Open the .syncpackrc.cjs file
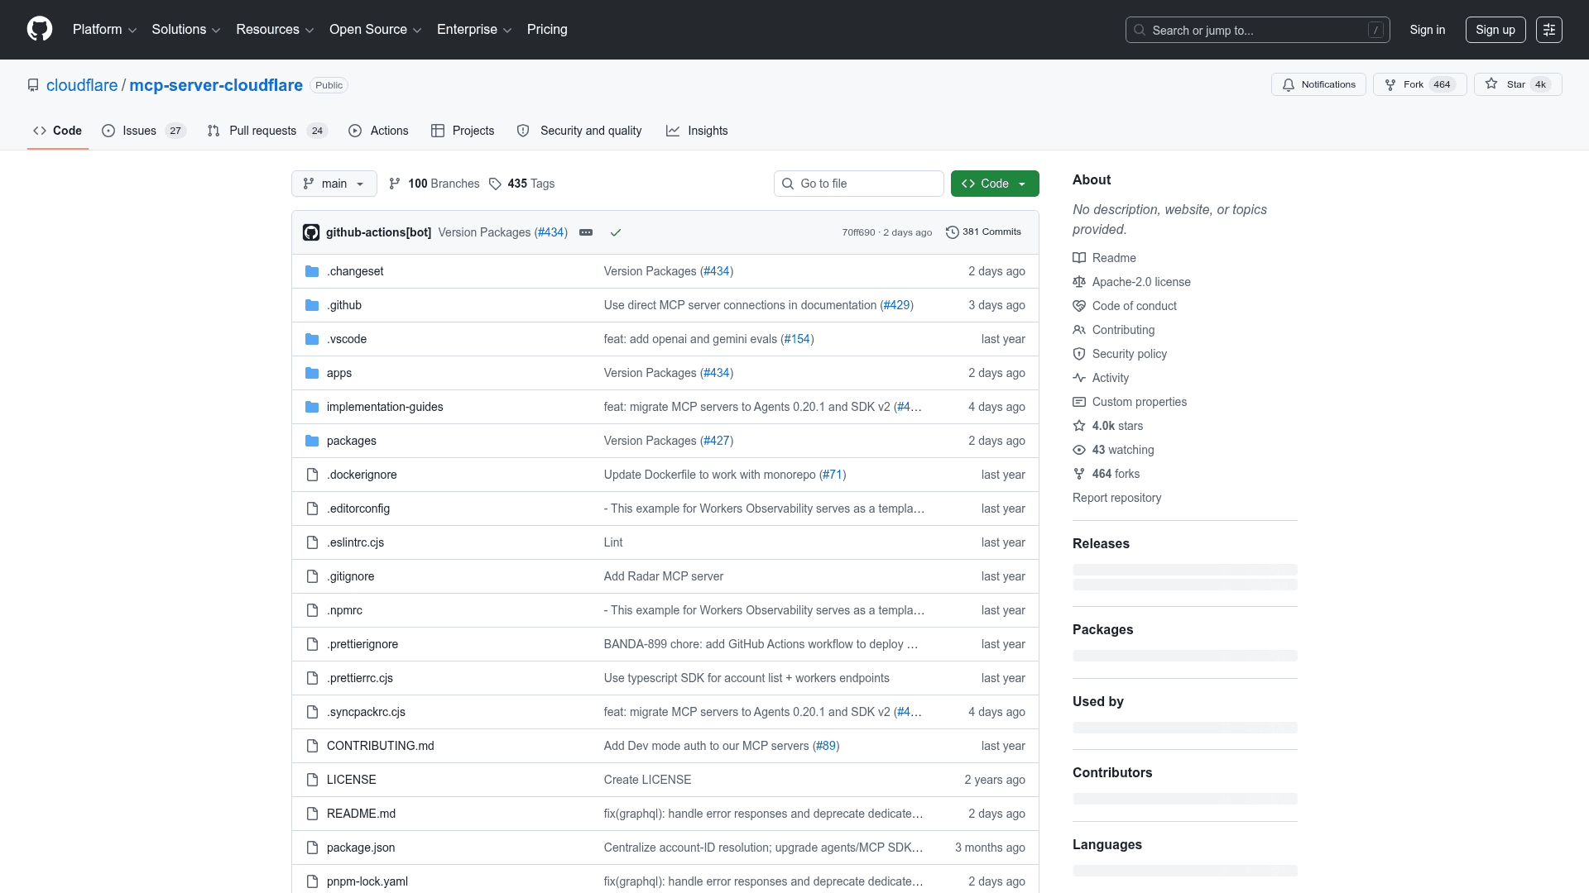This screenshot has height=893, width=1589. (x=366, y=712)
